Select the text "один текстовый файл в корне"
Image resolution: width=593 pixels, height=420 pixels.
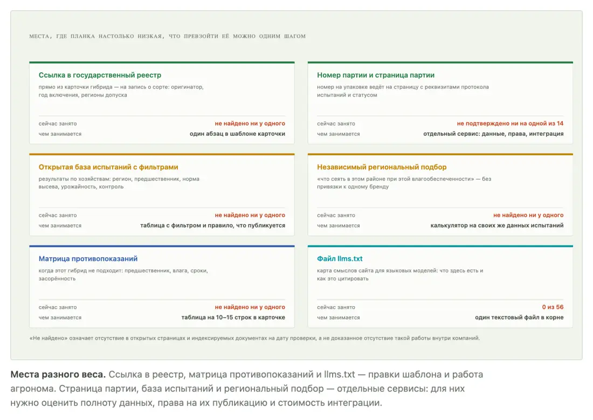pos(519,318)
